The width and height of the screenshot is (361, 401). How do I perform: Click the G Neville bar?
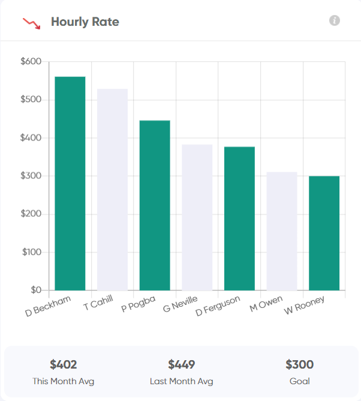[197, 217]
